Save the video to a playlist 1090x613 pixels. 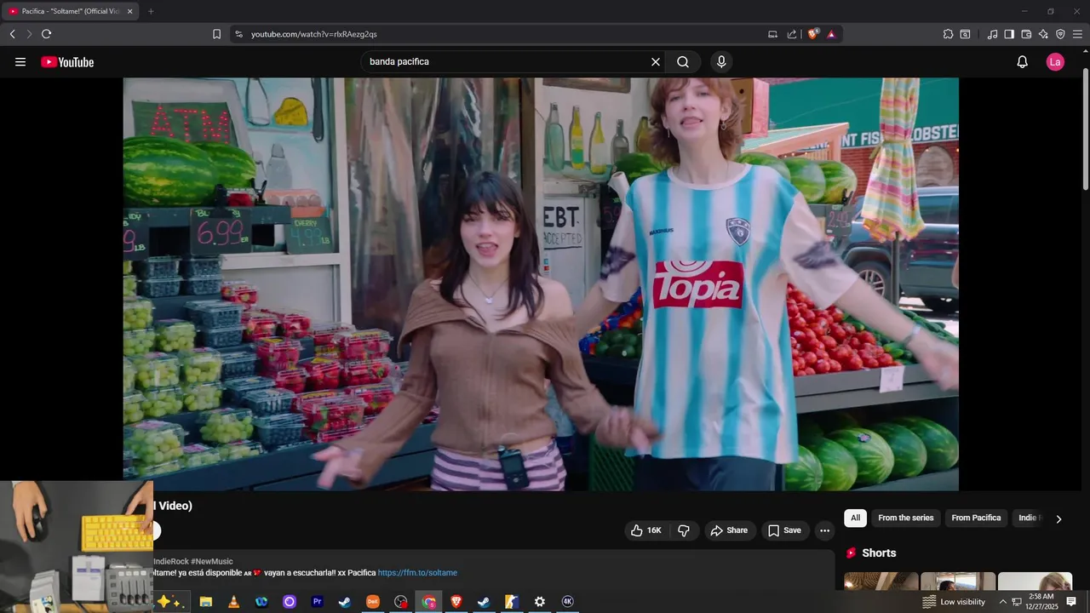pyautogui.click(x=784, y=530)
